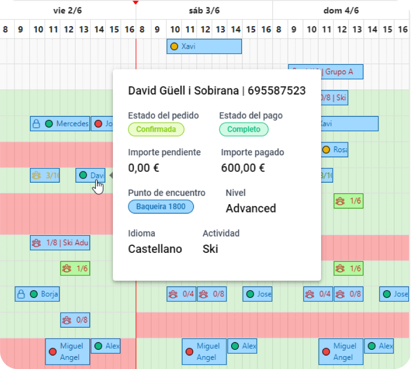Click the lock icon on Mercedes booking
This screenshot has width=411, height=369.
[x=36, y=124]
